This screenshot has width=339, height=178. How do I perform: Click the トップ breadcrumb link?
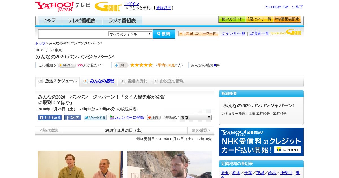(40, 43)
